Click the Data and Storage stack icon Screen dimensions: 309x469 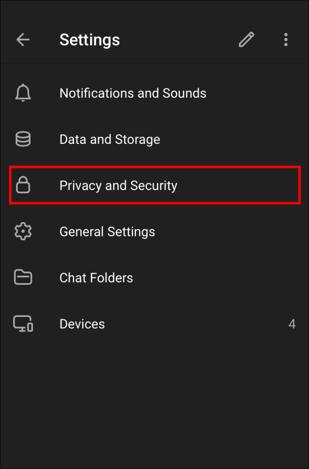coord(23,139)
